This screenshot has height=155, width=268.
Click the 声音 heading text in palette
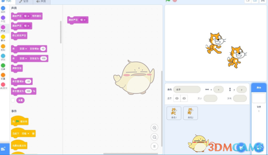(x=14, y=8)
